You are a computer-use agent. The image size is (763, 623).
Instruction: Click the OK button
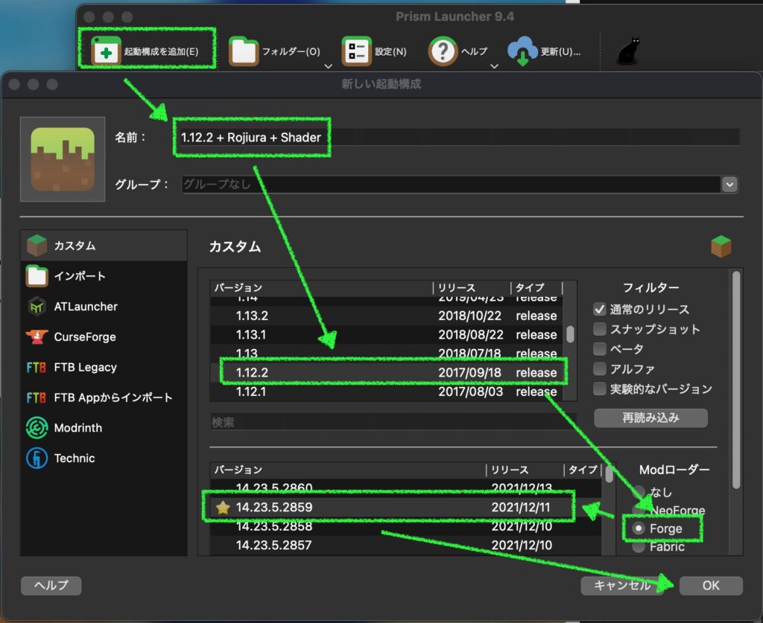point(711,585)
